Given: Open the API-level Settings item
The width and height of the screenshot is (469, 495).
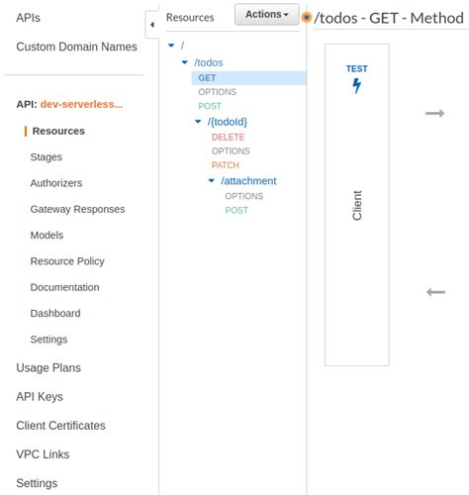Looking at the screenshot, I should [x=48, y=340].
